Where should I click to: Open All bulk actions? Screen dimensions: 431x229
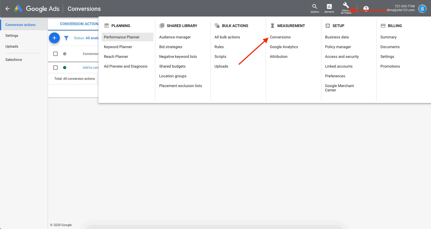point(227,37)
